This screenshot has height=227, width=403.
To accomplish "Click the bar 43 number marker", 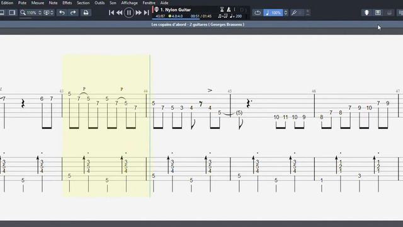I will pyautogui.click(x=62, y=91).
